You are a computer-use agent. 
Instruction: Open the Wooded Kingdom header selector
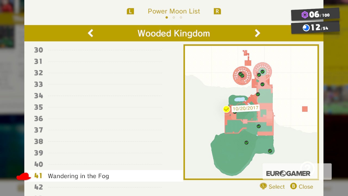(x=174, y=33)
